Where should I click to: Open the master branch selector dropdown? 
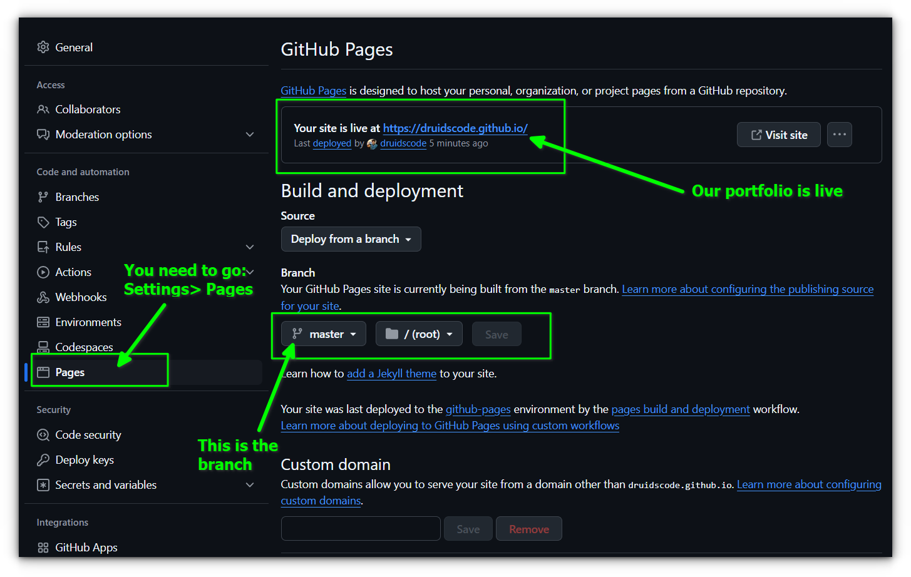click(324, 334)
